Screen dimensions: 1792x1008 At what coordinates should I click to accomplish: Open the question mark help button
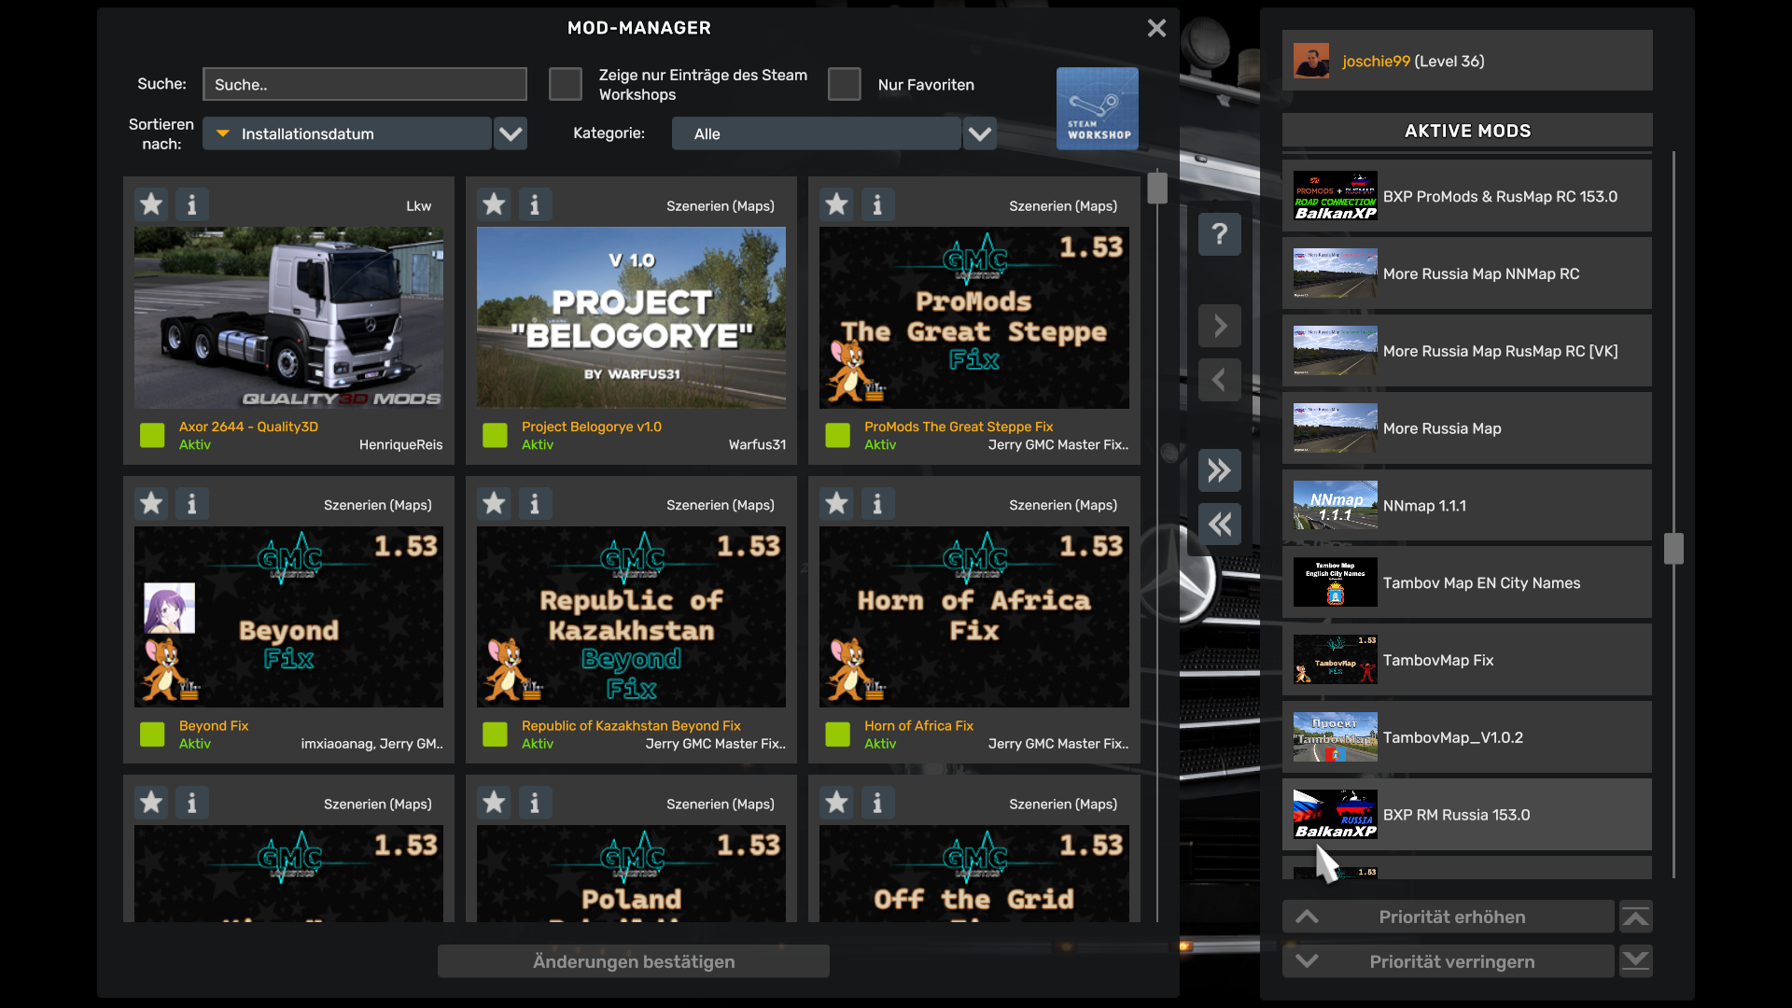(x=1220, y=233)
